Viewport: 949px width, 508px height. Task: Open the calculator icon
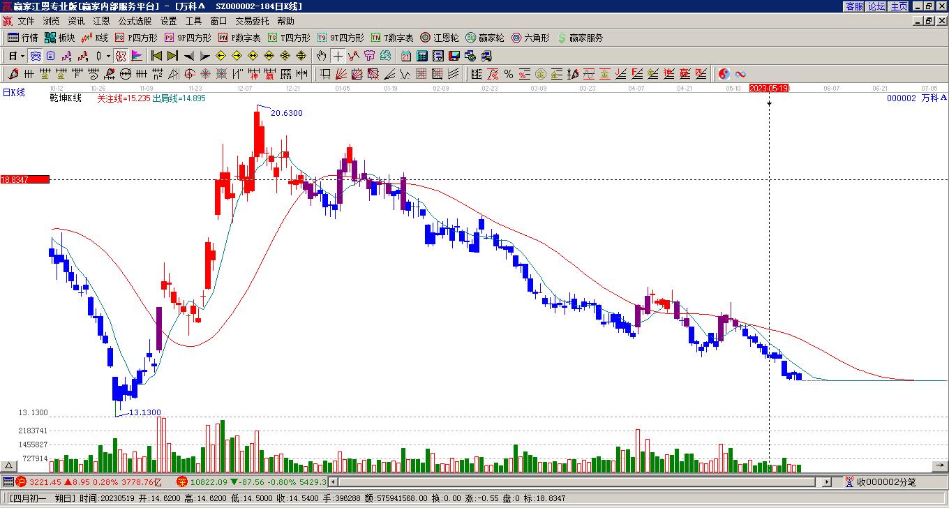[x=421, y=56]
